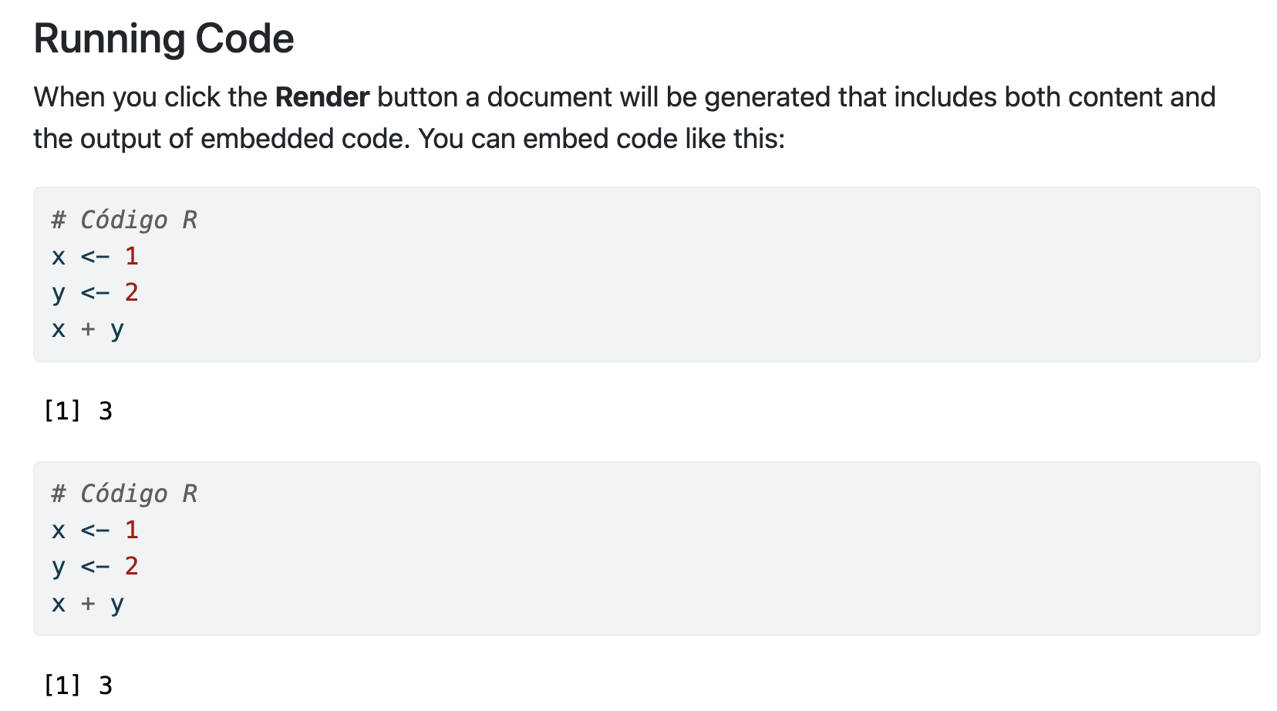Click the bold word "Render"
This screenshot has height=711, width=1277.
click(x=322, y=97)
